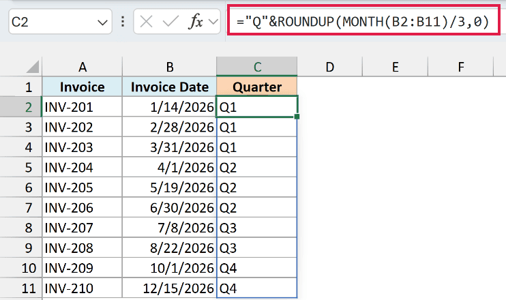This screenshot has height=300, width=506.
Task: Select row 1 header
Action: [21, 87]
